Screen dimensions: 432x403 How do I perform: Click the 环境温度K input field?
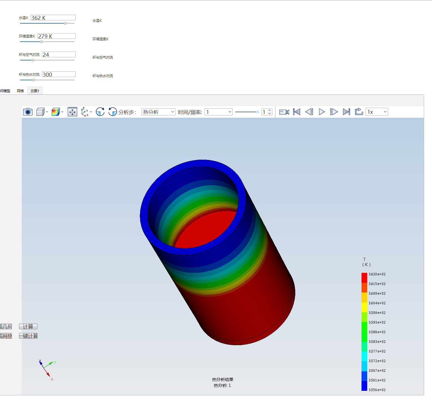[56, 36]
